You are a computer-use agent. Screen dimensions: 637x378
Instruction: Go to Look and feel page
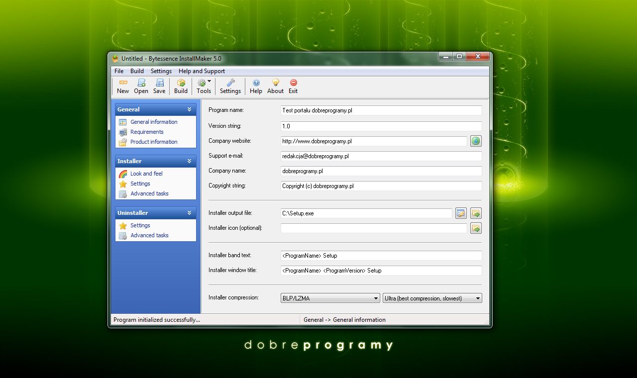point(146,174)
